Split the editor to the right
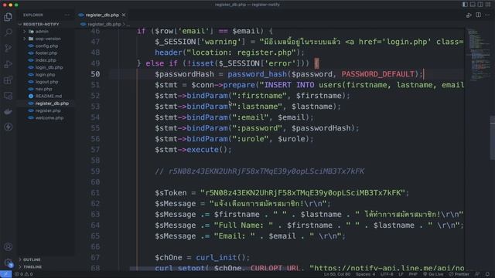Screen dimensions: 495x278 (x=478, y=15)
